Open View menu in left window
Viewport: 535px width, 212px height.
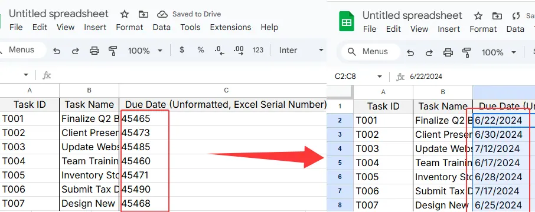pyautogui.click(x=66, y=27)
